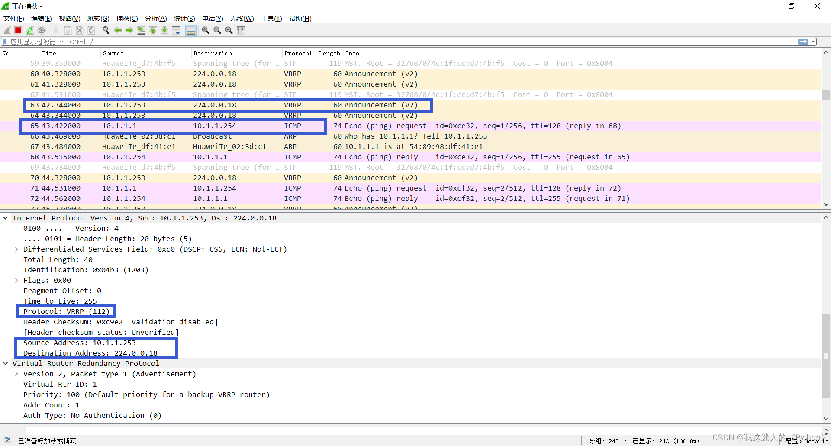
Task: Open the 捕获(C) menu
Action: tap(127, 19)
